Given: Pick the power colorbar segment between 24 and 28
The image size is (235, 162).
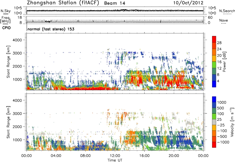Looking at the screenshot, I should point(214,46).
